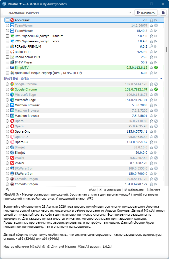
Task: Click the key icon for PCRadio PREMIUM
Action: click(151, 47)
